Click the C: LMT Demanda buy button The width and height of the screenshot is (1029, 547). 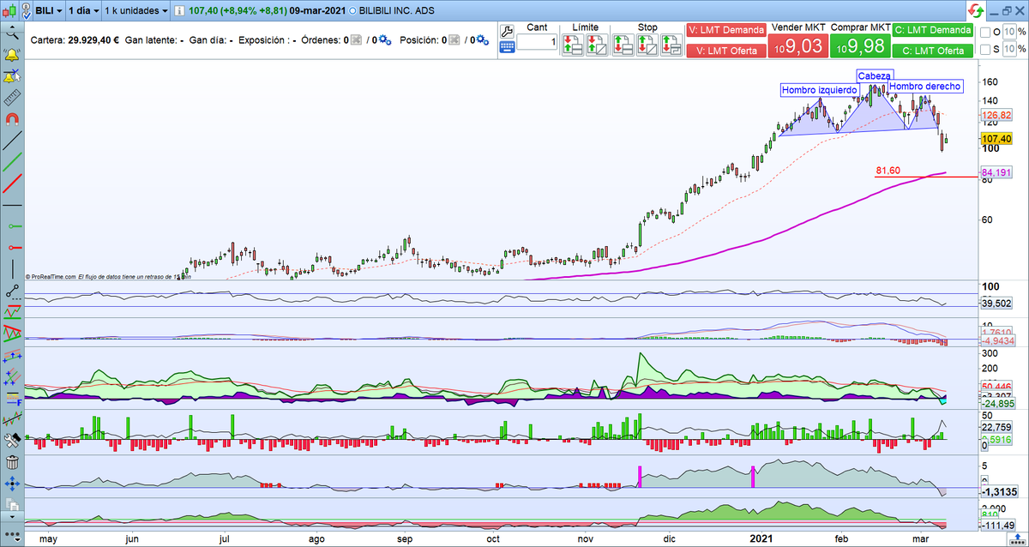(933, 30)
